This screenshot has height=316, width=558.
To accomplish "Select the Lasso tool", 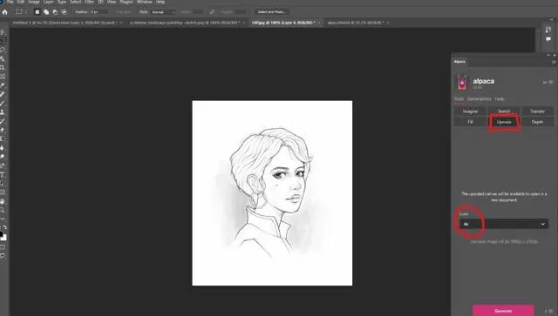I will pos(3,50).
